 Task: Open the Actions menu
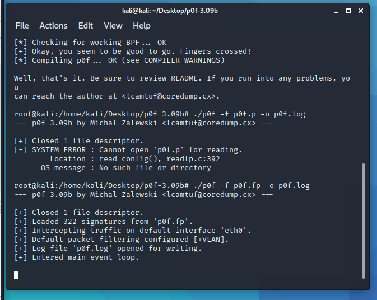click(53, 26)
